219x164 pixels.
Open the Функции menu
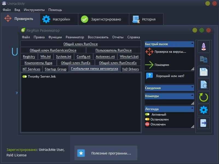(55, 37)
